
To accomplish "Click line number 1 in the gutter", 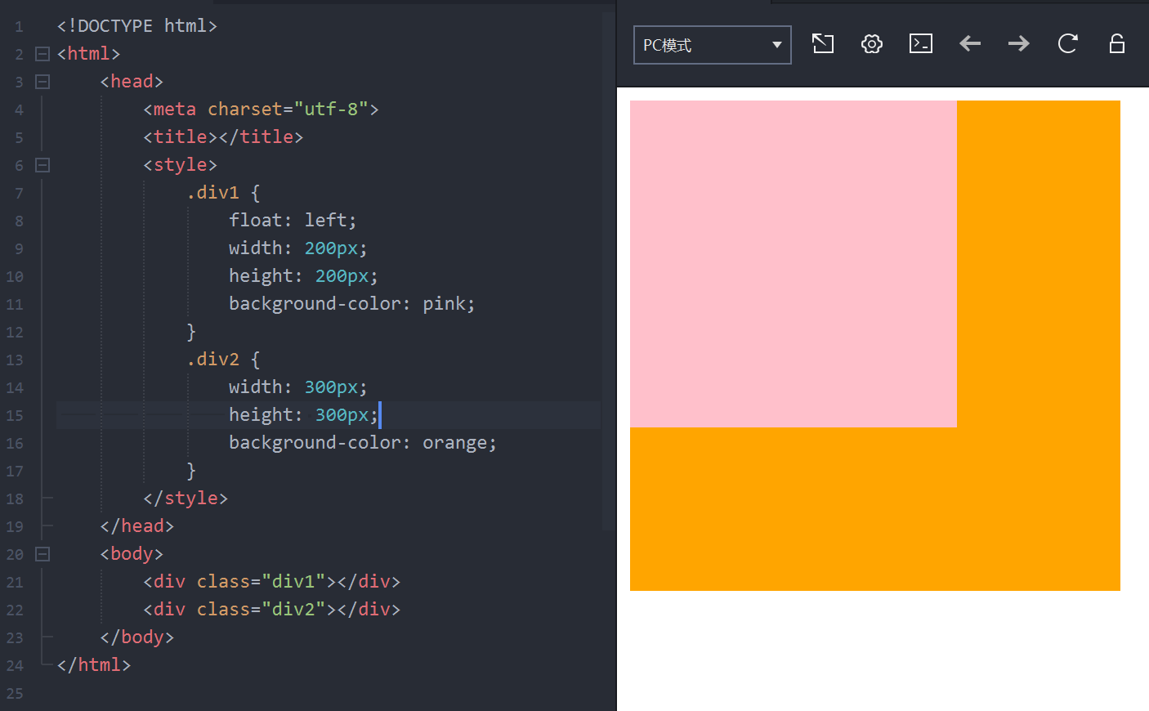I will pyautogui.click(x=19, y=27).
